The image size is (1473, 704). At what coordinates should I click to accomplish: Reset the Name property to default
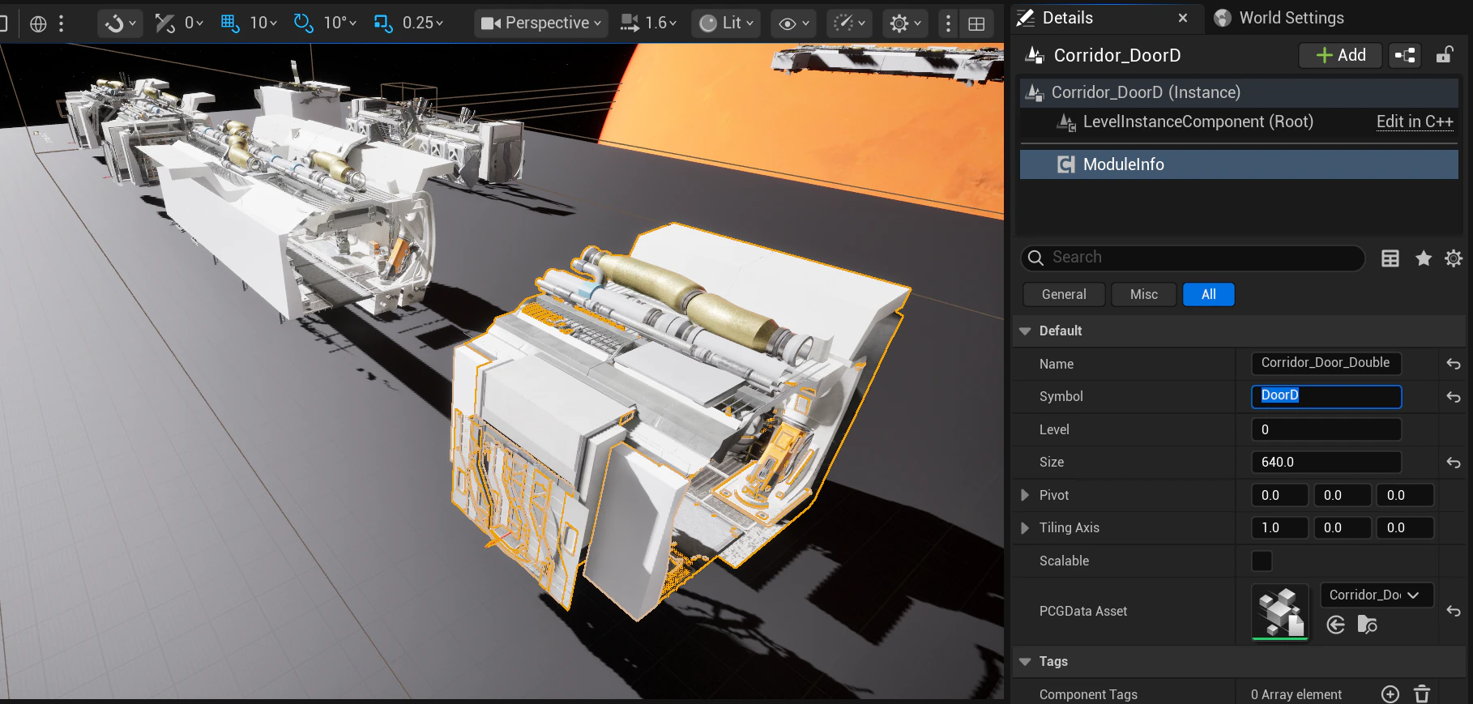pos(1454,364)
